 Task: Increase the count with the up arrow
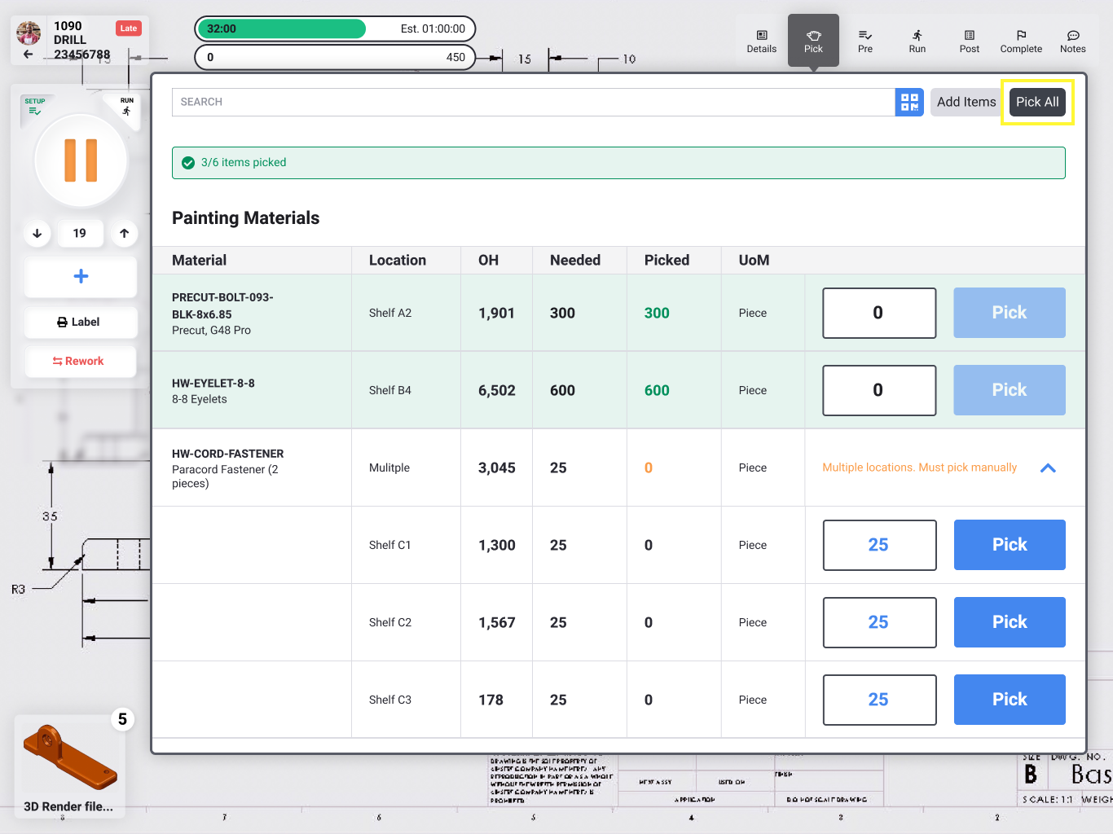click(124, 233)
